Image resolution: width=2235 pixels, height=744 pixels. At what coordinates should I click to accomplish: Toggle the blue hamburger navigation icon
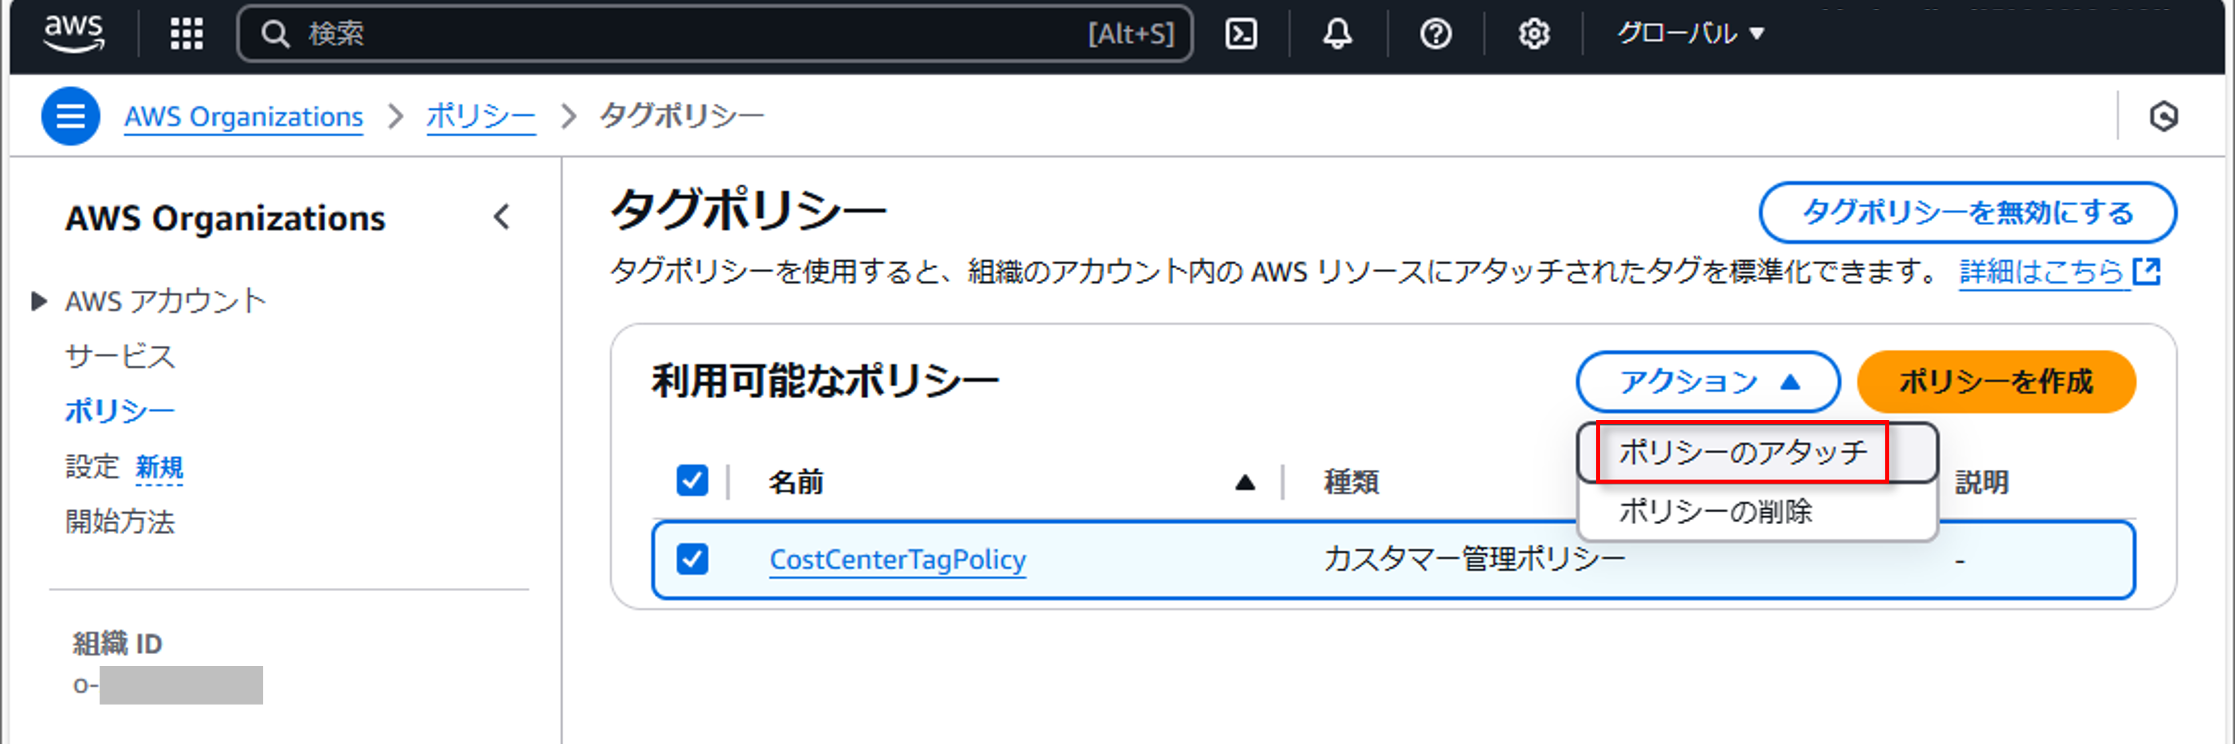tap(70, 116)
